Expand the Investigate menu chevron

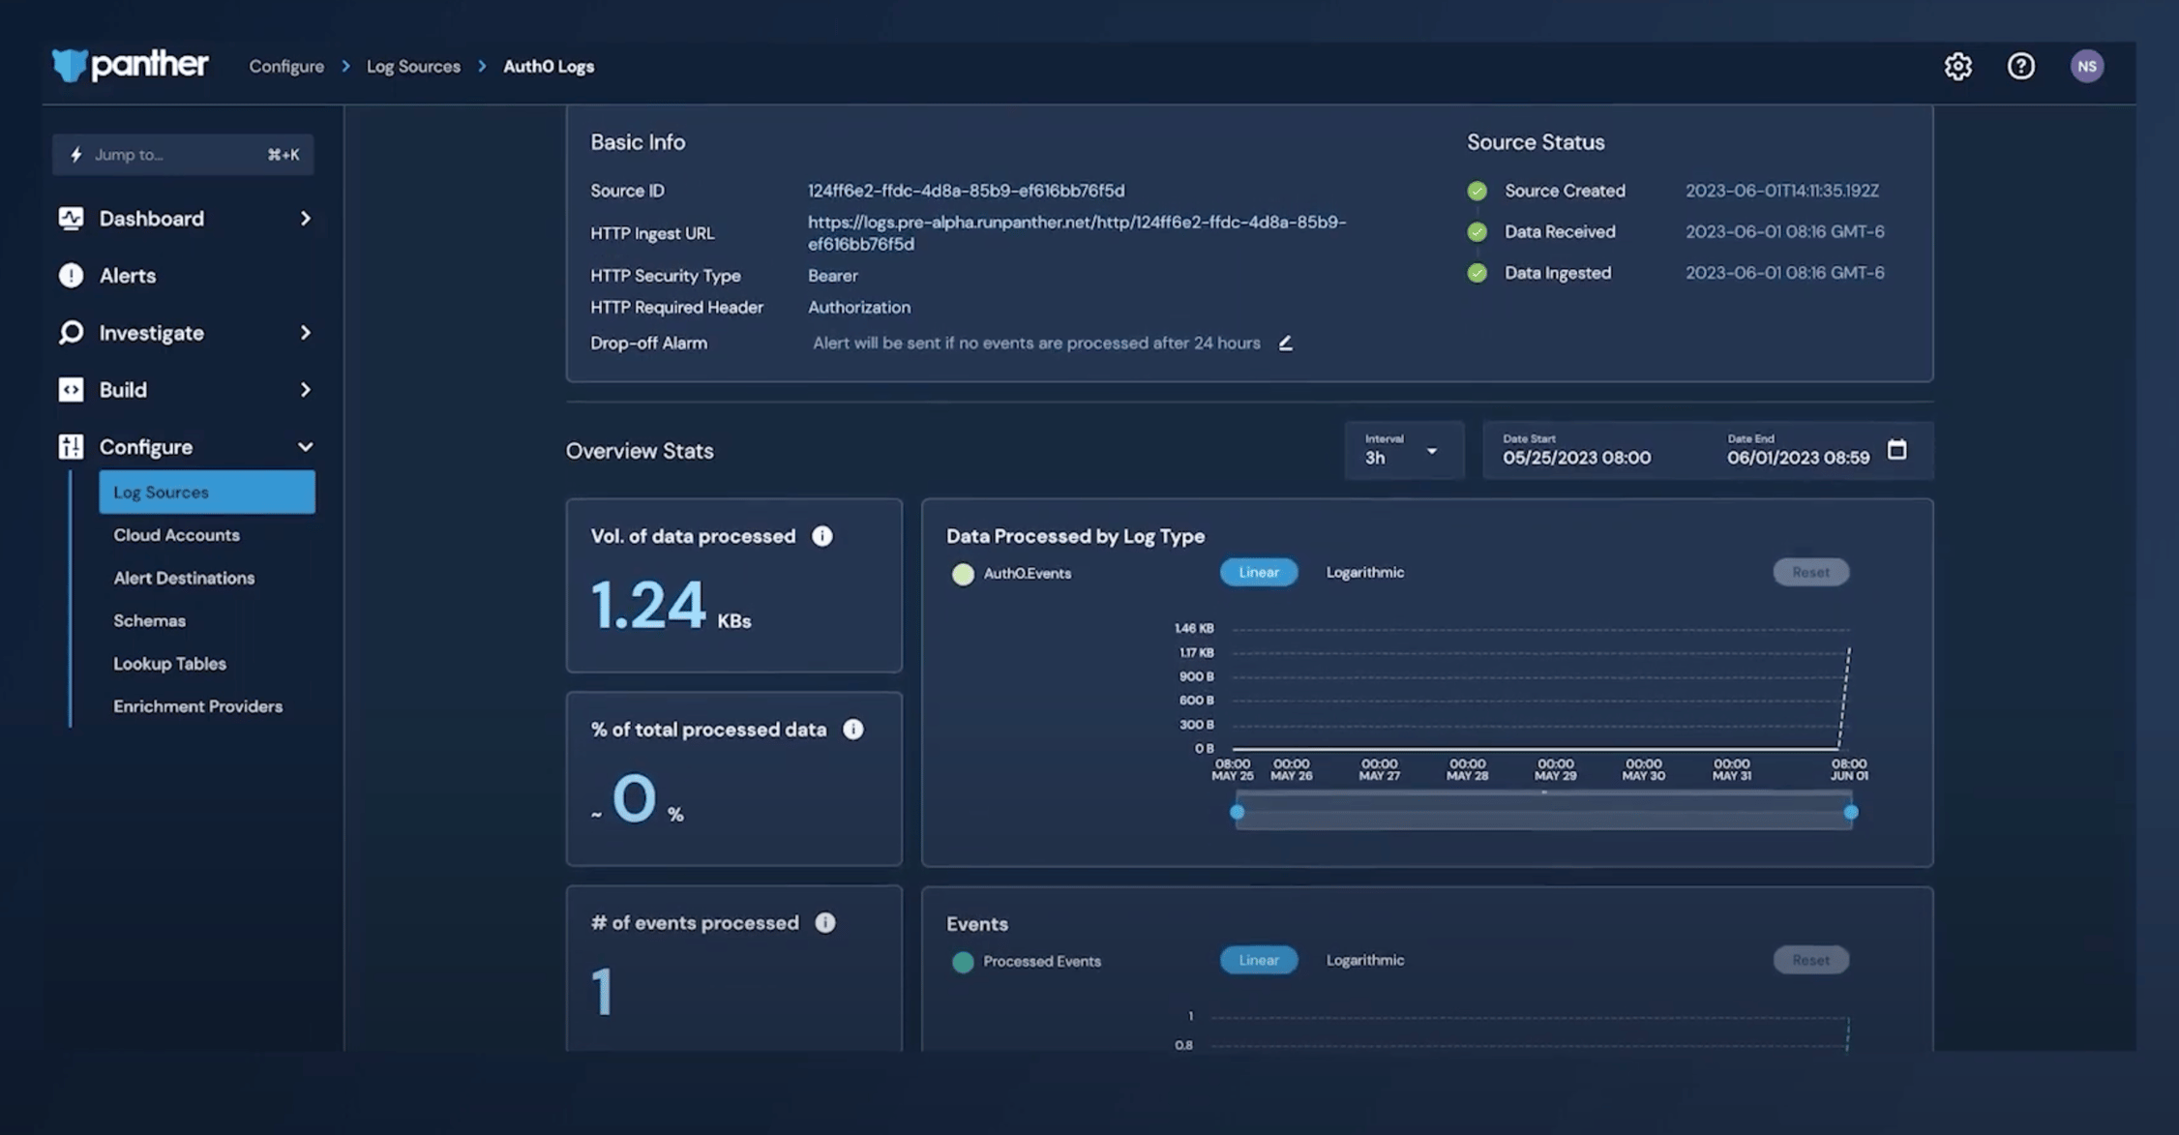click(306, 333)
